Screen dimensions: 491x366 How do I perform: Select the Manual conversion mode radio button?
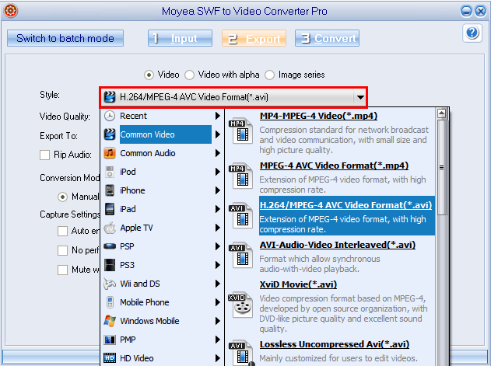62,197
